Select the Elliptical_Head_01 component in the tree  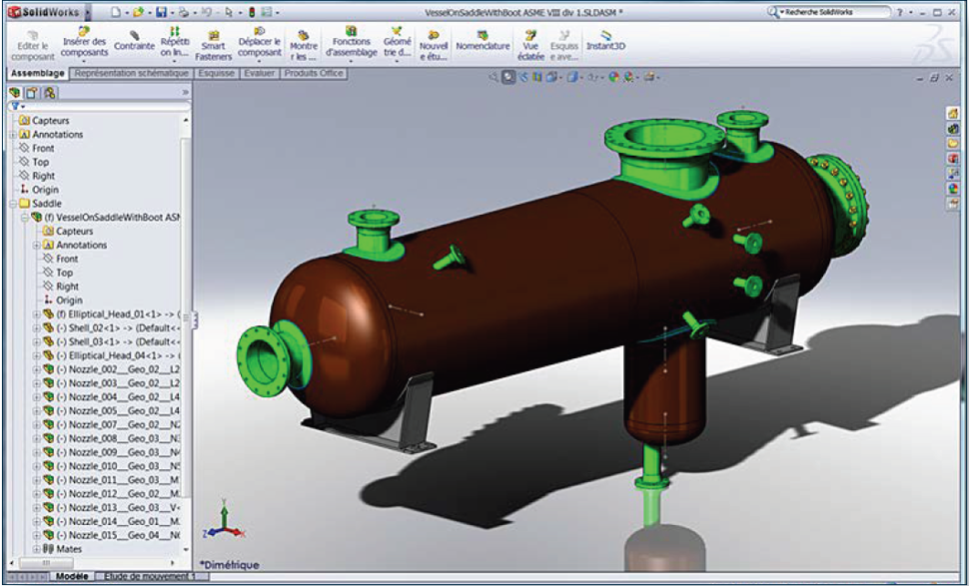[x=118, y=313]
